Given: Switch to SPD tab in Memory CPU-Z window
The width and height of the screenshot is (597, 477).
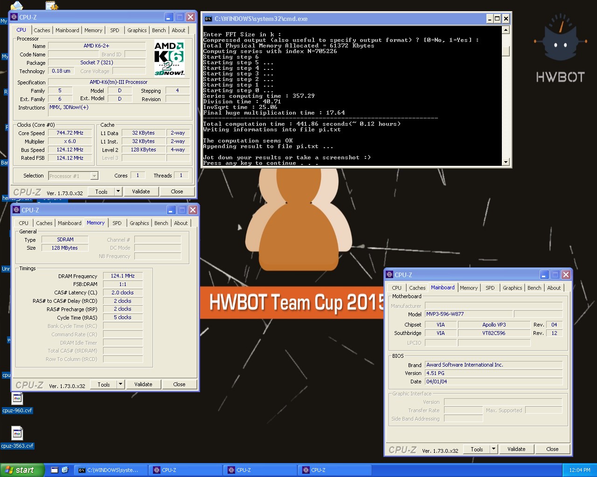Looking at the screenshot, I should [x=117, y=223].
